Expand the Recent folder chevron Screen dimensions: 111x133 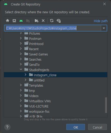(21, 49)
